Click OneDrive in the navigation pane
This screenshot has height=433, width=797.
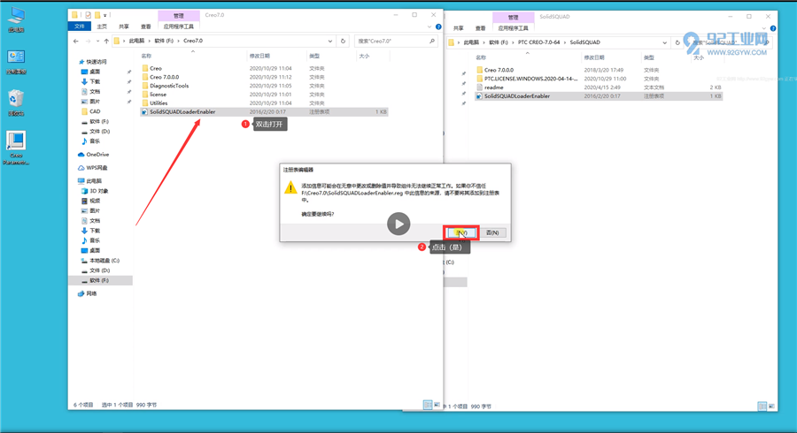coord(97,155)
